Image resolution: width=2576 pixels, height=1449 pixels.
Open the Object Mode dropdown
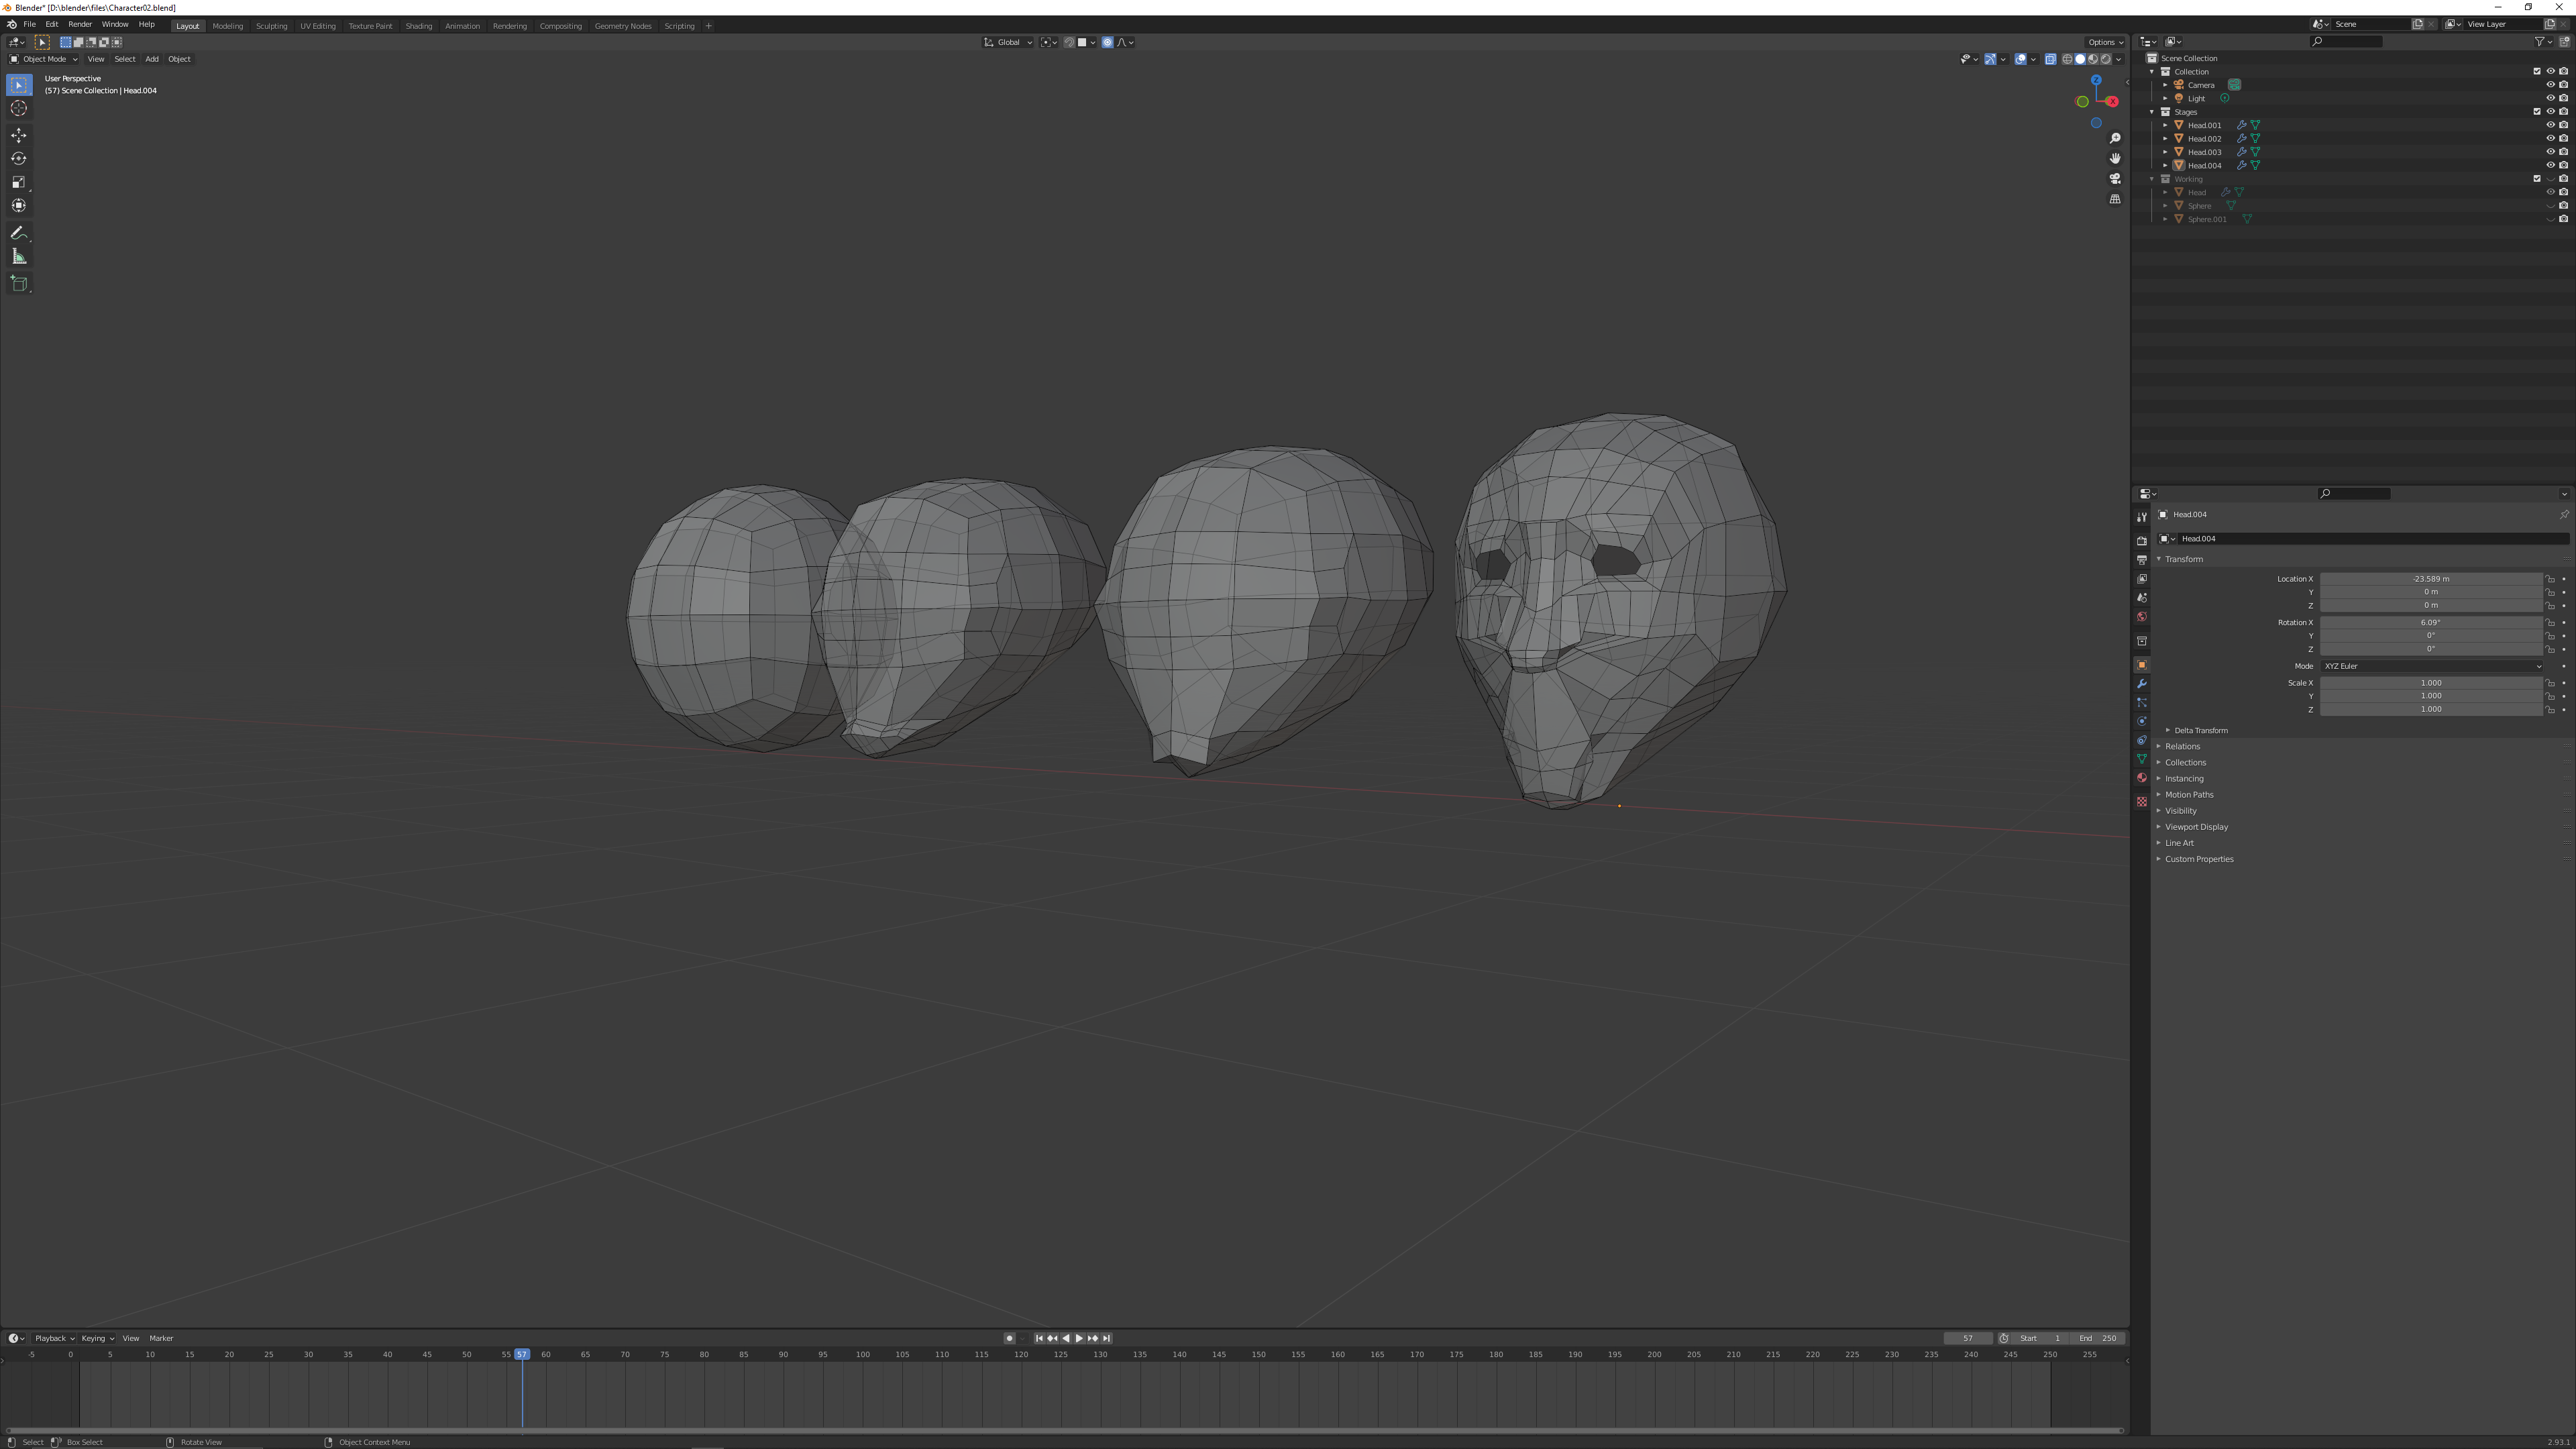point(43,59)
